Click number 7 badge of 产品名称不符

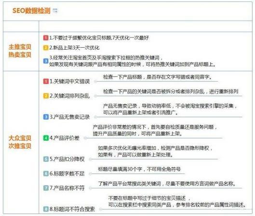(46, 188)
